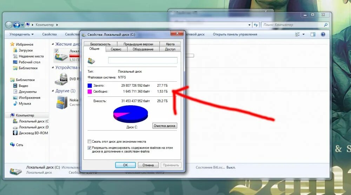Image resolution: width=351 pixels, height=195 pixels.
Task: Click Отмена in the properties dialog
Action: click(x=148, y=165)
